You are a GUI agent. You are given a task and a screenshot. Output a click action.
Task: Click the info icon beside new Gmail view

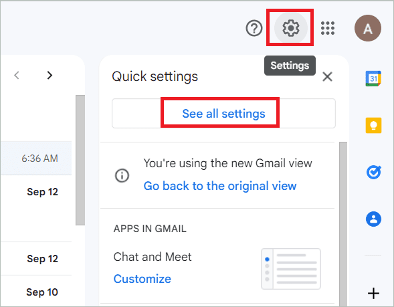122,175
